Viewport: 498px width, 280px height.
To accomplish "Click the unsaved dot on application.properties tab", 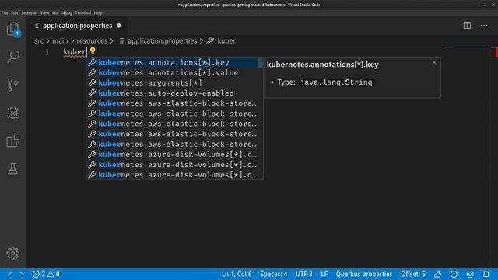I will pyautogui.click(x=119, y=26).
